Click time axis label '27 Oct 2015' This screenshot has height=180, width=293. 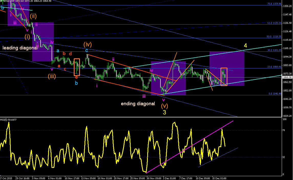click(6, 178)
